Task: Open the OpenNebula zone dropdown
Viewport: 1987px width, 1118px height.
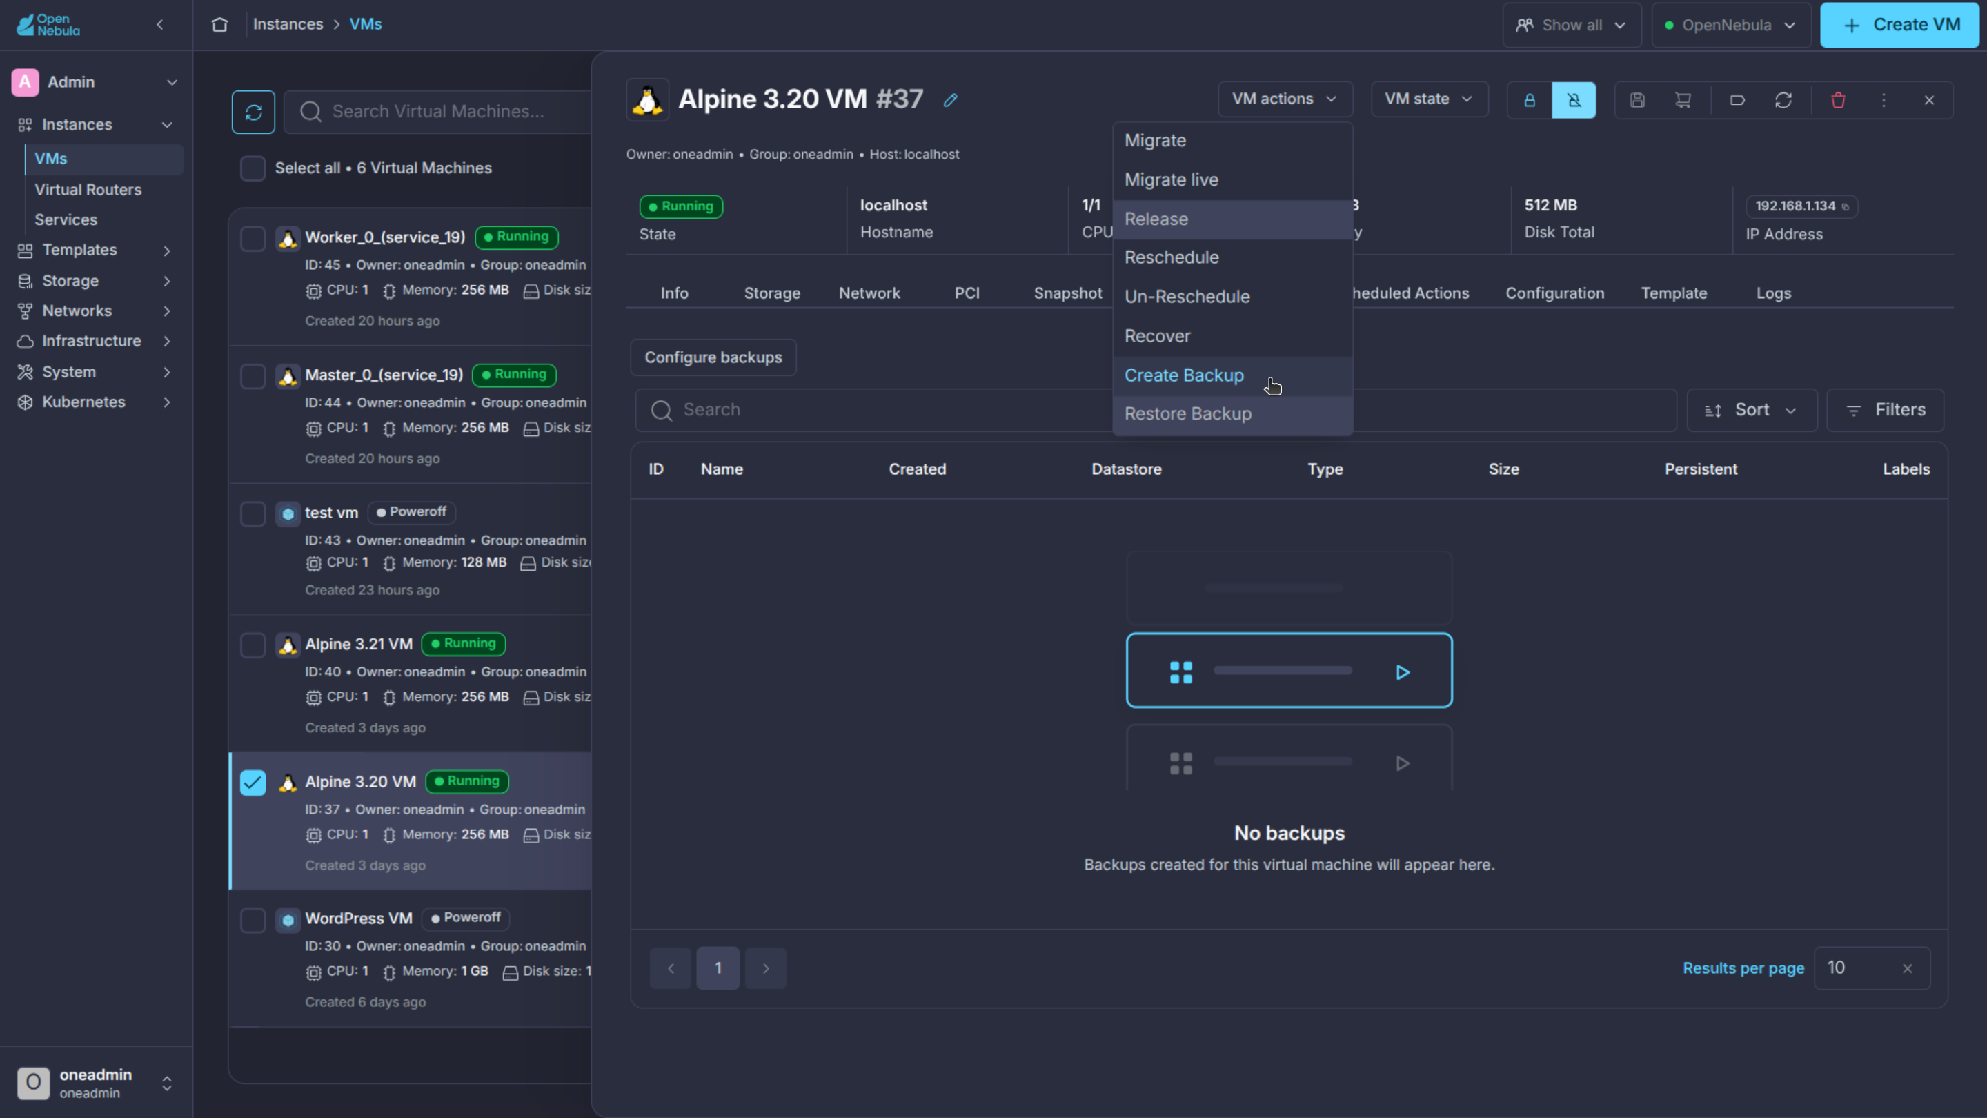Action: tap(1731, 25)
